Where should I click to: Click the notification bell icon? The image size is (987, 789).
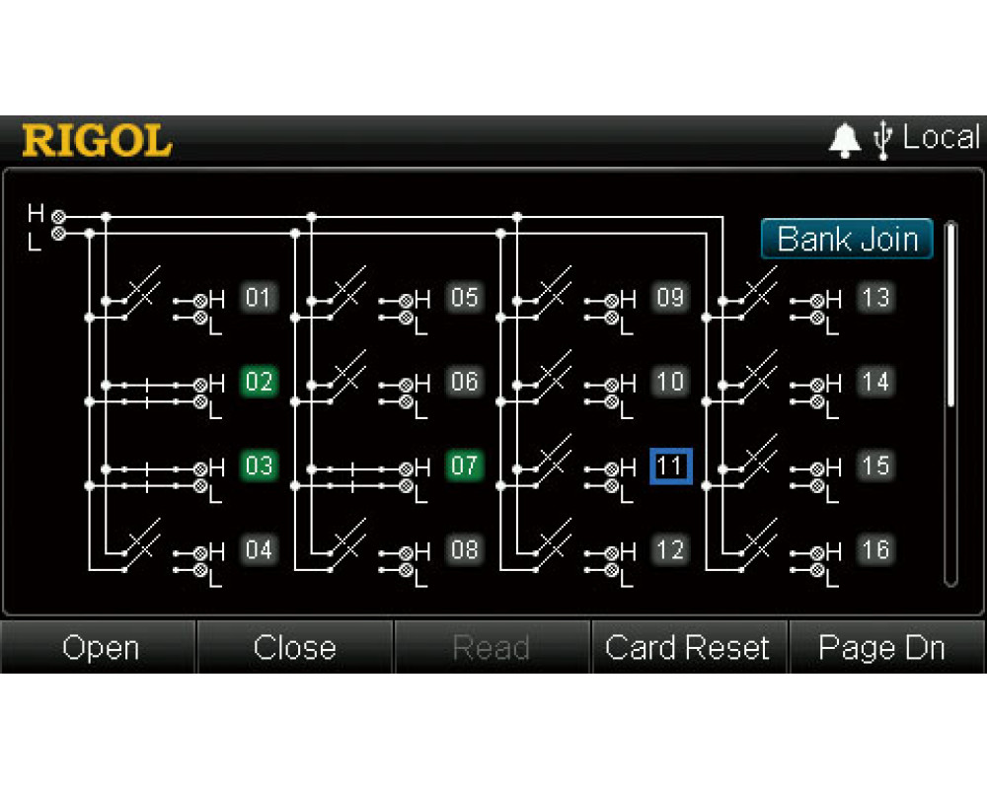tap(844, 141)
